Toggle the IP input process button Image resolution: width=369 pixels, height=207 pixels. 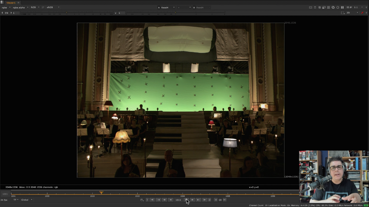tap(43, 7)
